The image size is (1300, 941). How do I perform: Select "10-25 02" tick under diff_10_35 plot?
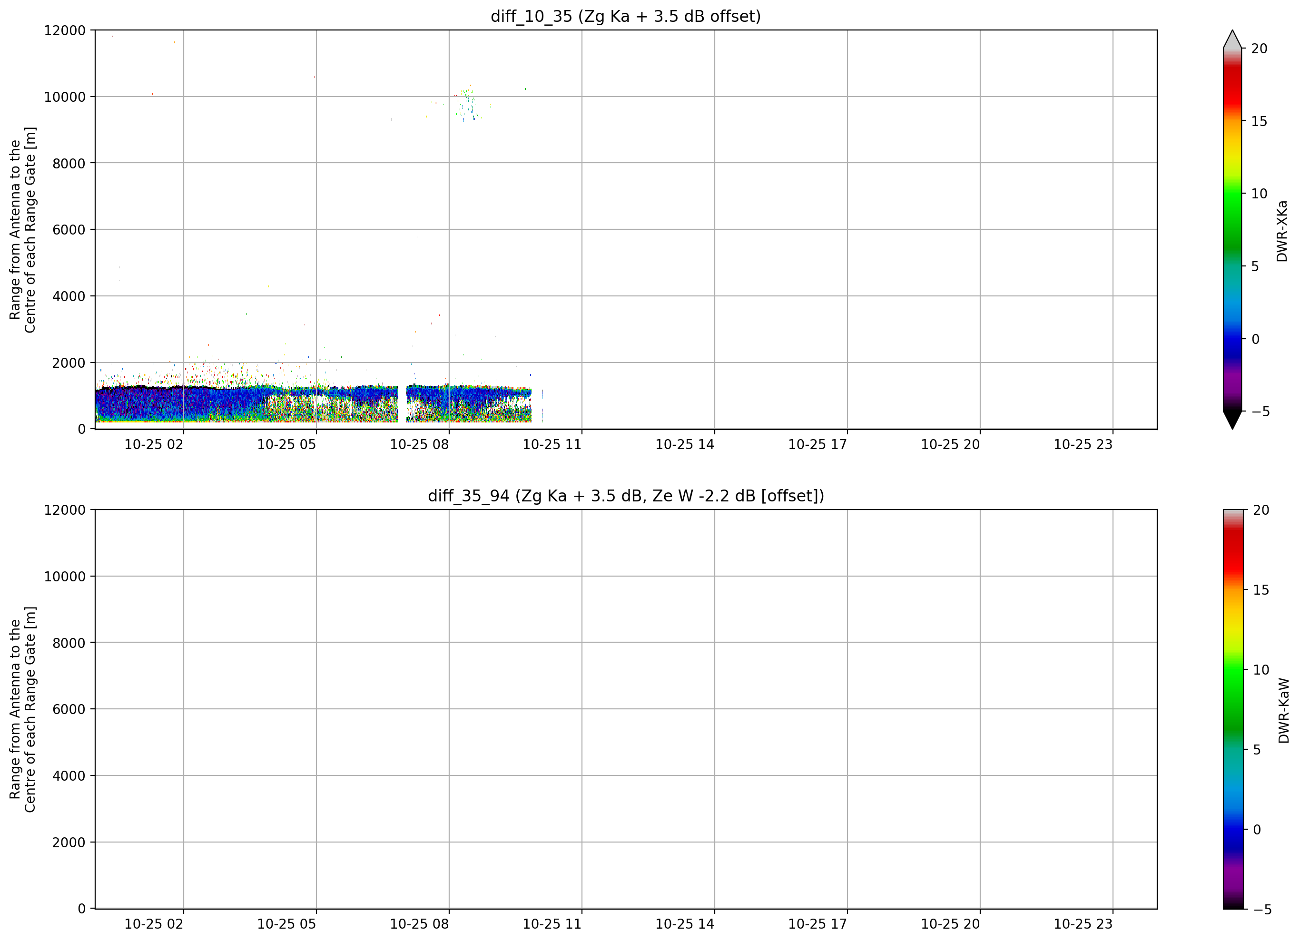pyautogui.click(x=154, y=445)
